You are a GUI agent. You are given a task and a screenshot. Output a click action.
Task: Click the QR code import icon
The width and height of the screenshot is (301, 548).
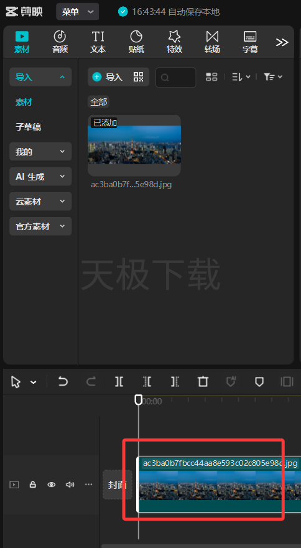click(139, 77)
